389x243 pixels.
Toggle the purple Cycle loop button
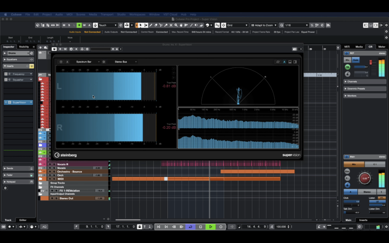click(x=191, y=227)
